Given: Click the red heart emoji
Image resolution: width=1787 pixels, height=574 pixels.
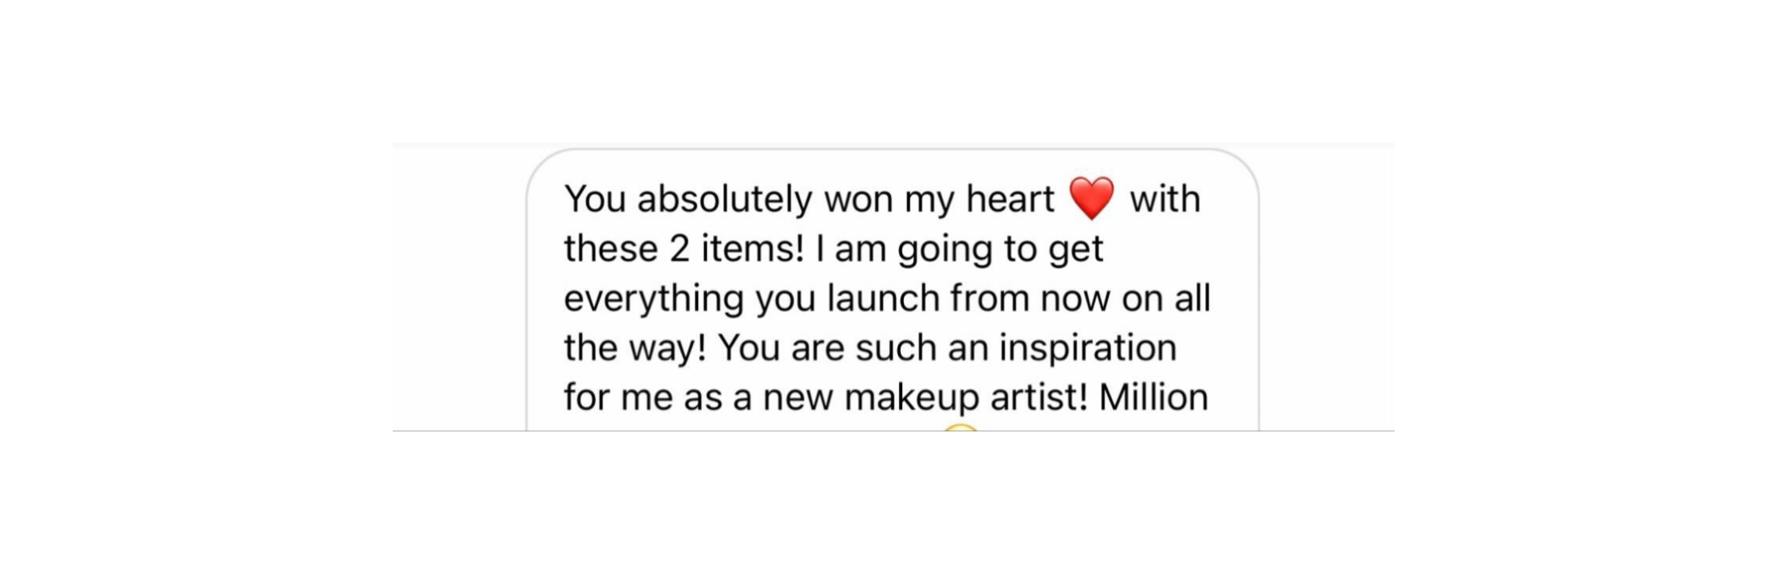Looking at the screenshot, I should point(1091,198).
